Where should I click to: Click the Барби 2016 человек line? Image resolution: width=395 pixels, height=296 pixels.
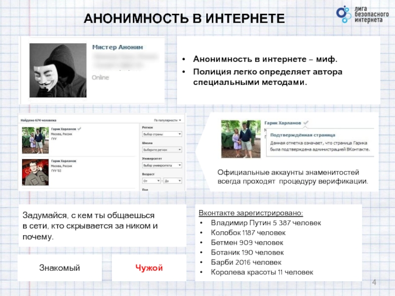tap(246, 262)
